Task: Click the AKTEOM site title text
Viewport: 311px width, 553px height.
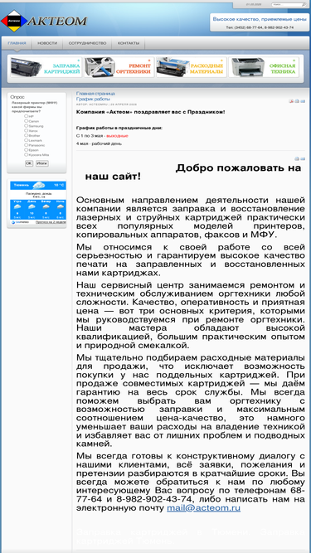Action: (57, 22)
